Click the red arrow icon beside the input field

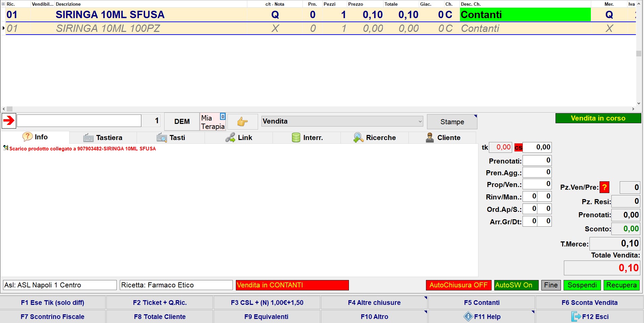[9, 121]
